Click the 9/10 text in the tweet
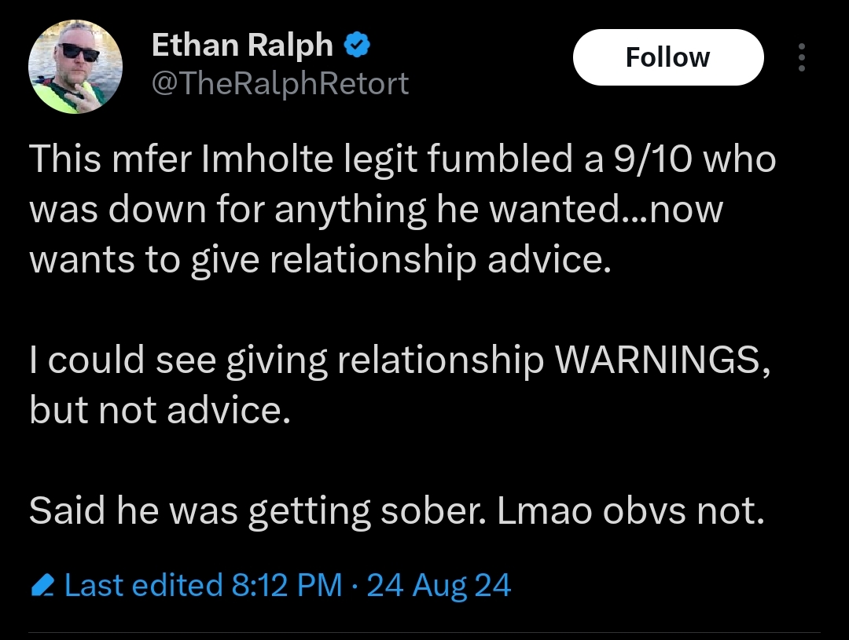This screenshot has height=640, width=849. click(653, 159)
